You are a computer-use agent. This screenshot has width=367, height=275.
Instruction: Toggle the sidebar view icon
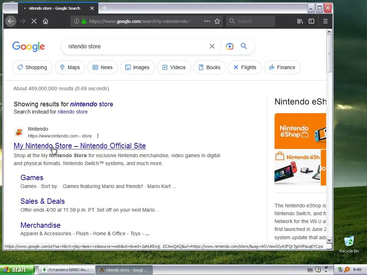coord(311,21)
